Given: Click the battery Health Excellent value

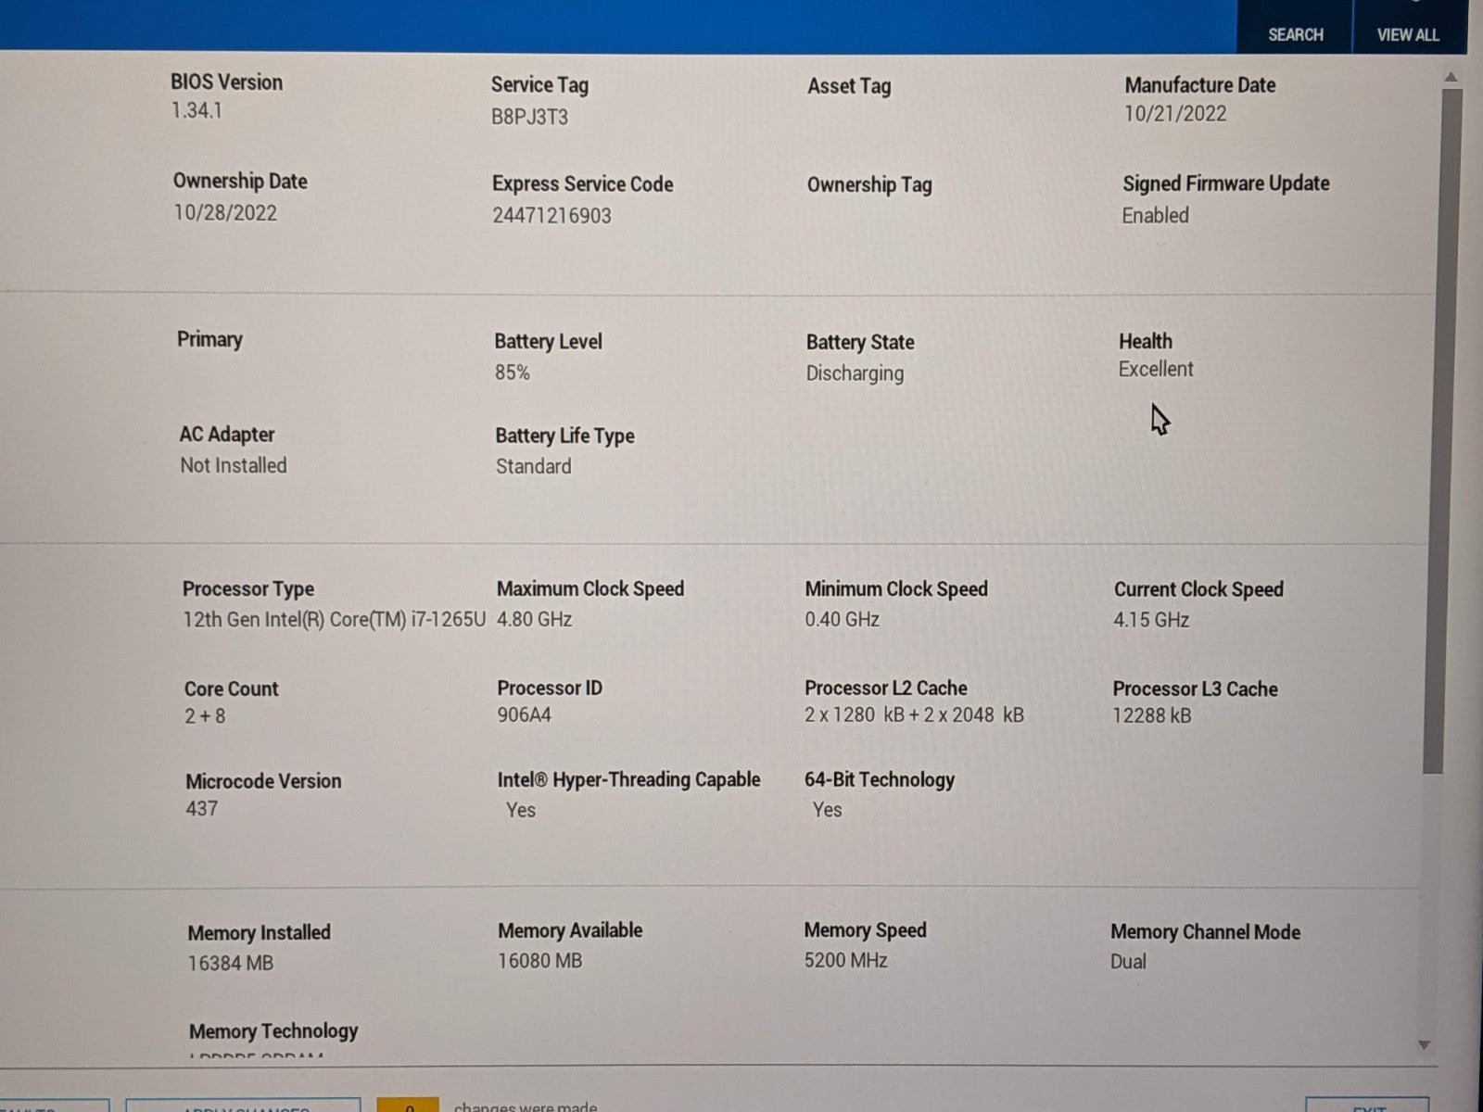Looking at the screenshot, I should (1155, 369).
